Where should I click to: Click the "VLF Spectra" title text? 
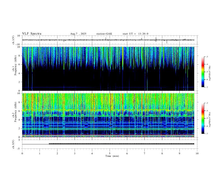click(x=32, y=34)
